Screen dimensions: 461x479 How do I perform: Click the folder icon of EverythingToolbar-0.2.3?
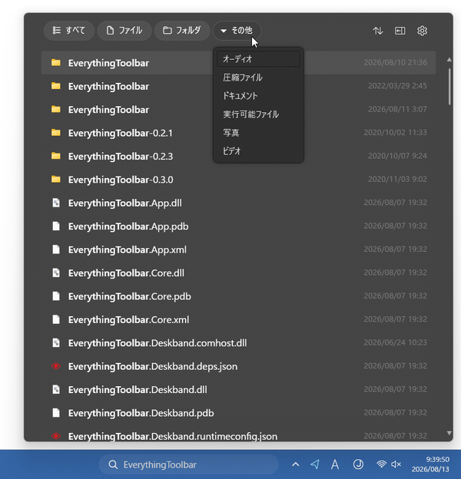click(x=56, y=156)
